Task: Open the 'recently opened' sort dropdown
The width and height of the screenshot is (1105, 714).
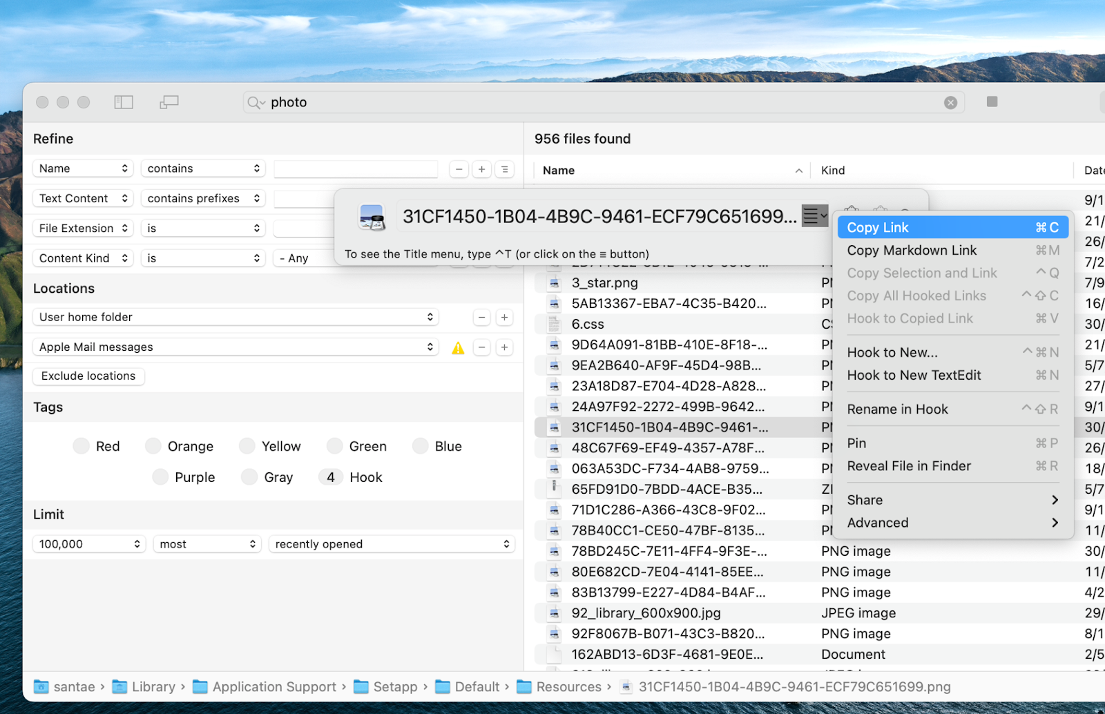Action: [x=392, y=544]
